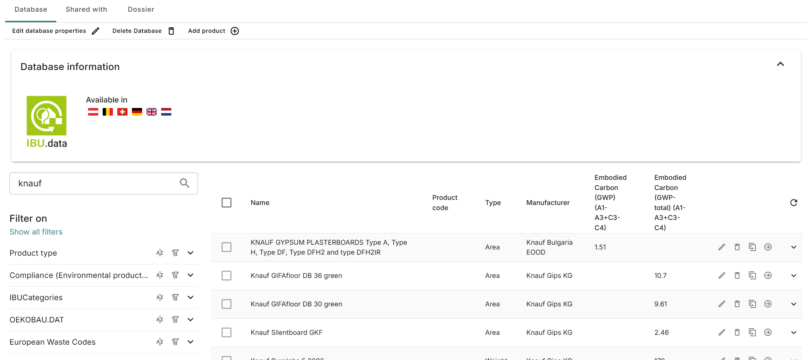Duplicate Knauf GIFAfloor DB 36 green row

coord(752,276)
